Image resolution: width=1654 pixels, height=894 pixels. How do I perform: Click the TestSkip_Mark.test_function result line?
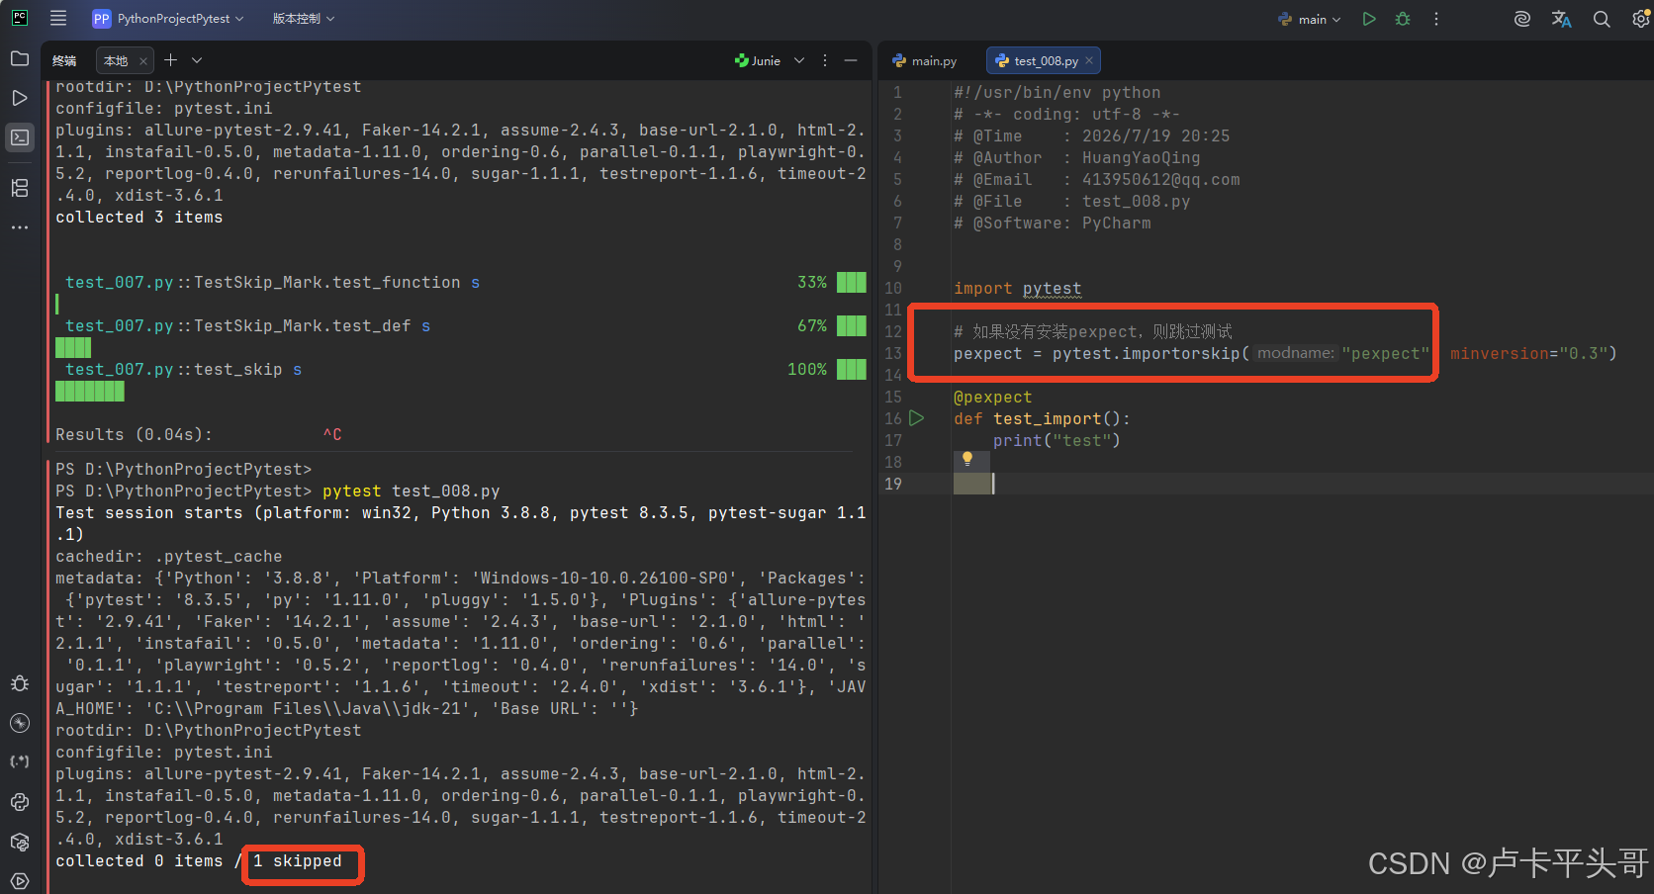pos(273,282)
